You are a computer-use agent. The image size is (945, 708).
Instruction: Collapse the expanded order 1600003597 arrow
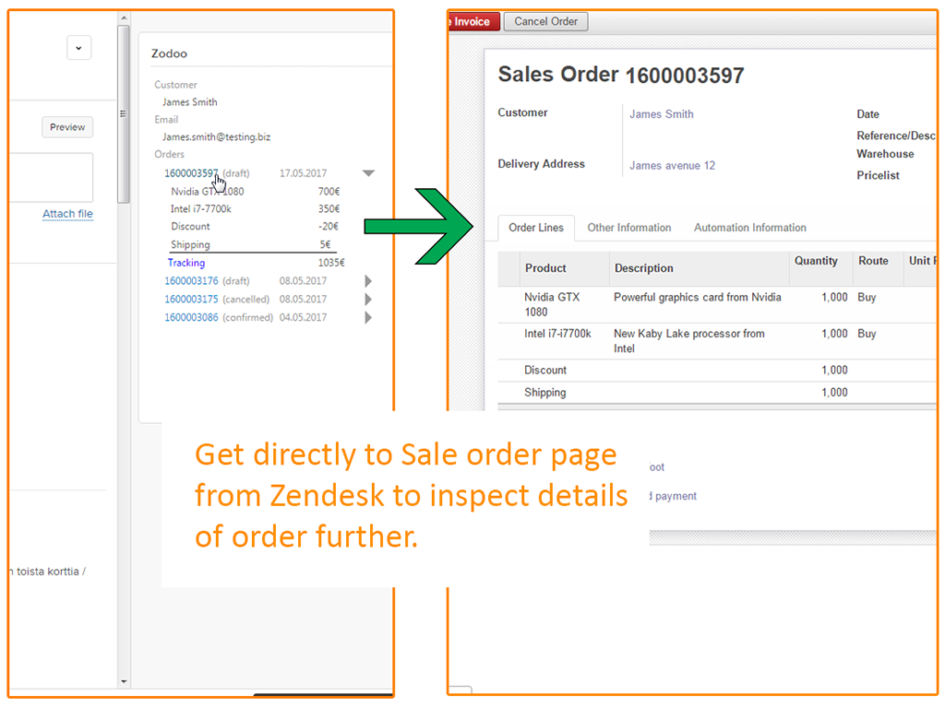368,173
